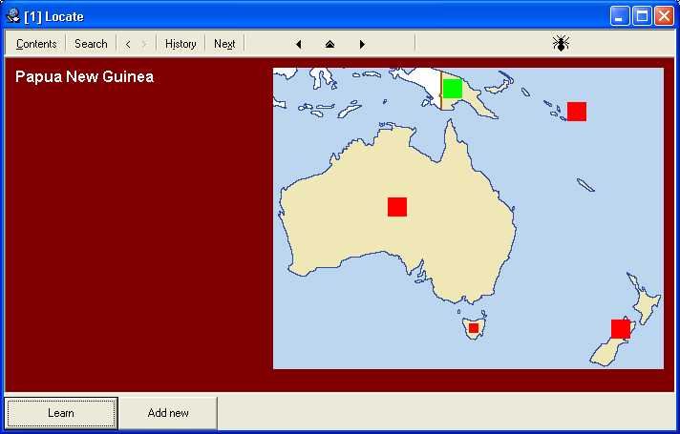Go back with the '<' toolbar button
This screenshot has height=434, width=680.
tap(128, 44)
